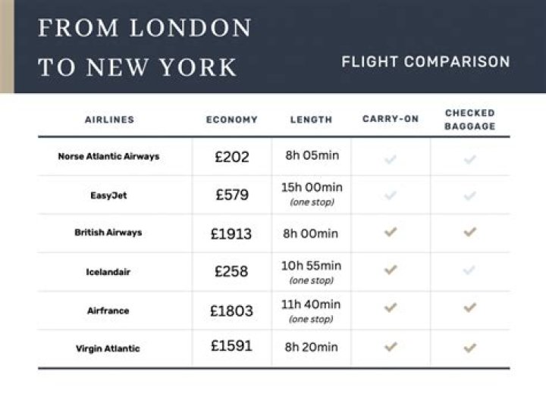The width and height of the screenshot is (546, 406).
Task: Click the Icelandair 10h 55min flight length
Action: coord(312,266)
